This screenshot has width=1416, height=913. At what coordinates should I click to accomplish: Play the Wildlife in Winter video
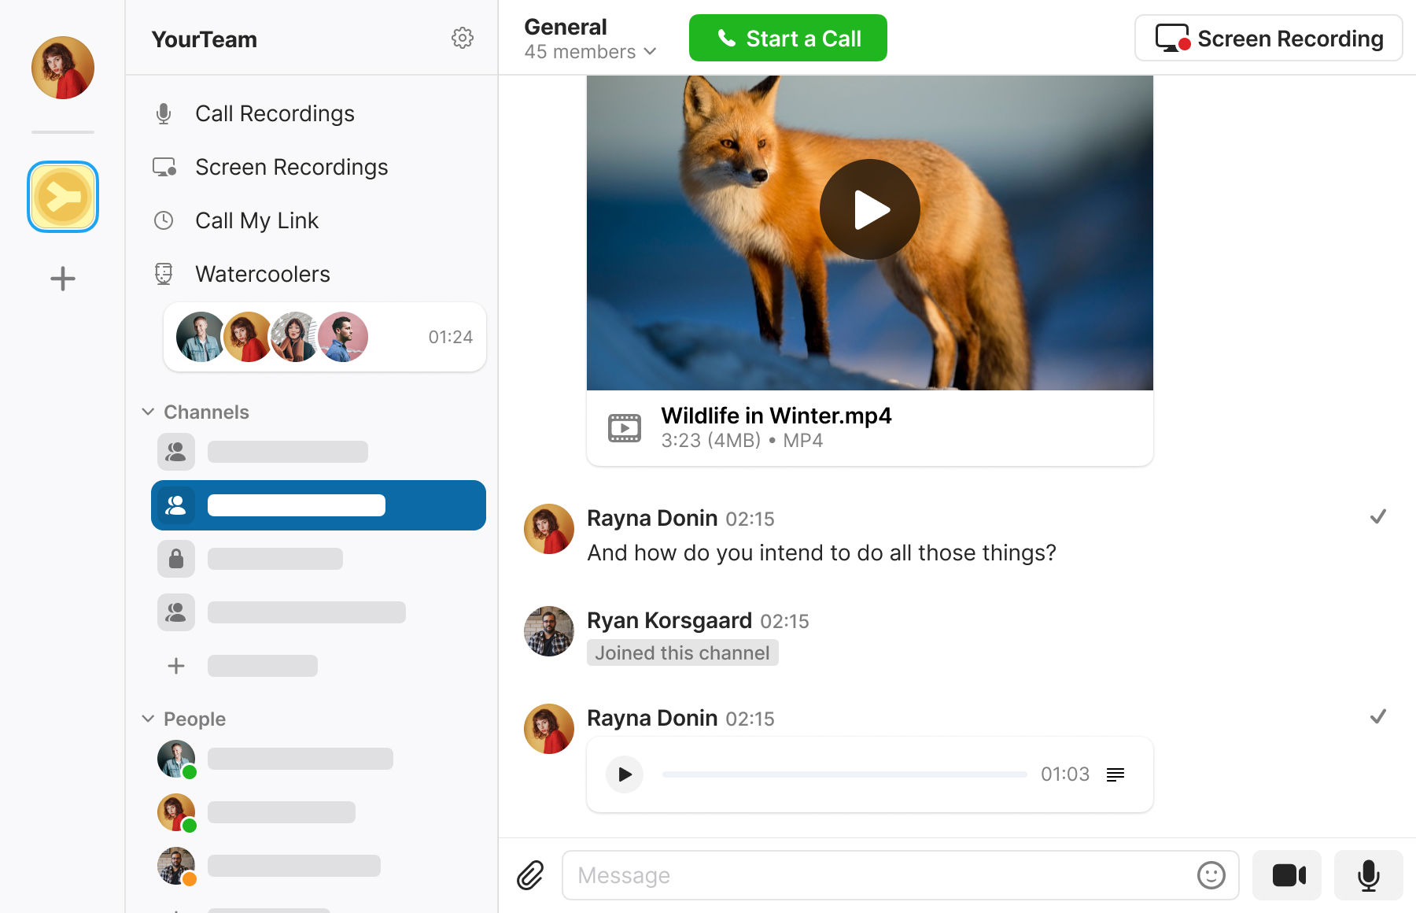869,209
